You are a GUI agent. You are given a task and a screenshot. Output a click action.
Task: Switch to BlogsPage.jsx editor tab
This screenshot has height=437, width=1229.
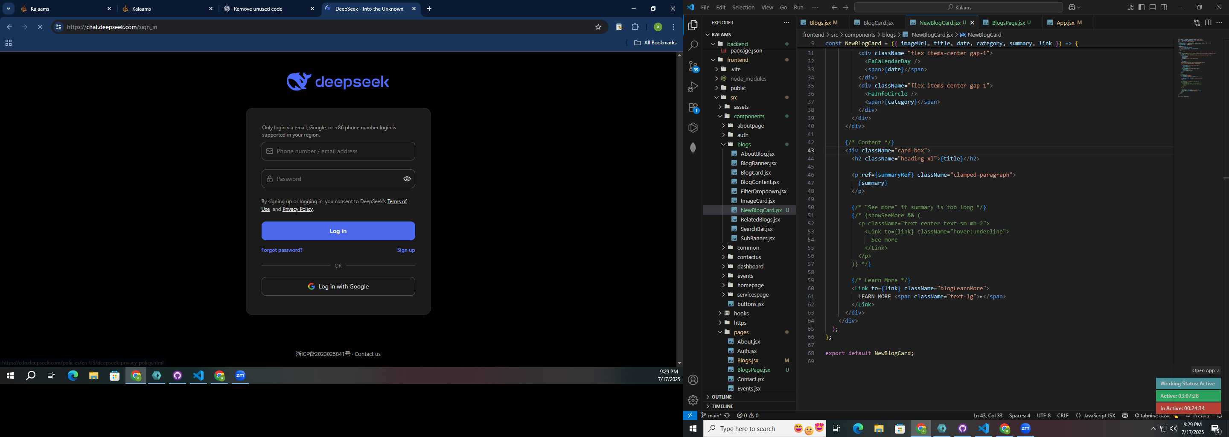click(x=1010, y=23)
